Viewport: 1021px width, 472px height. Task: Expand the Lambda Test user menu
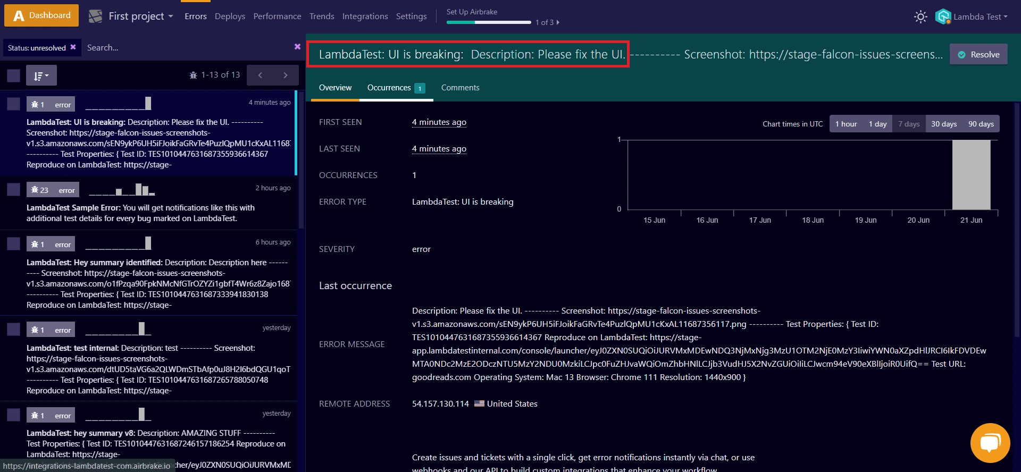[980, 17]
